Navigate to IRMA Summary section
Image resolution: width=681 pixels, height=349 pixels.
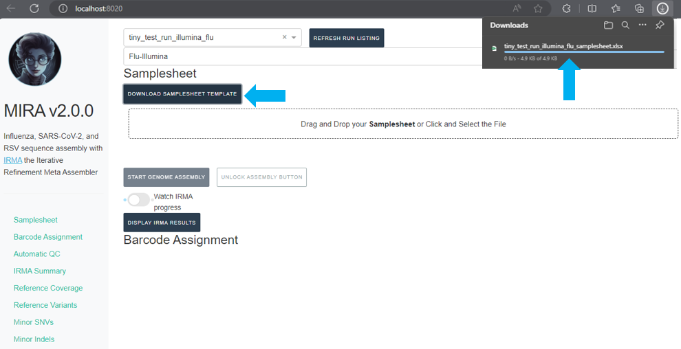40,271
